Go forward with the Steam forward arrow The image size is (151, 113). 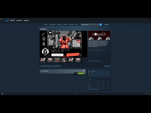3,20
